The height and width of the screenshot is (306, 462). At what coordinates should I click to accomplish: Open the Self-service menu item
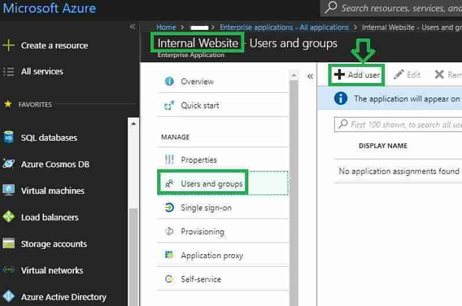[223, 279]
